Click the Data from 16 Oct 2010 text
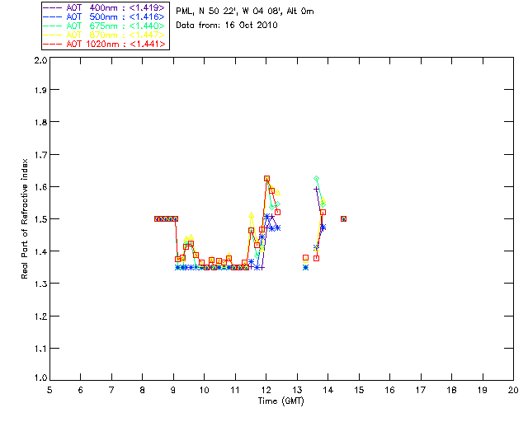The image size is (528, 422). coord(227,26)
